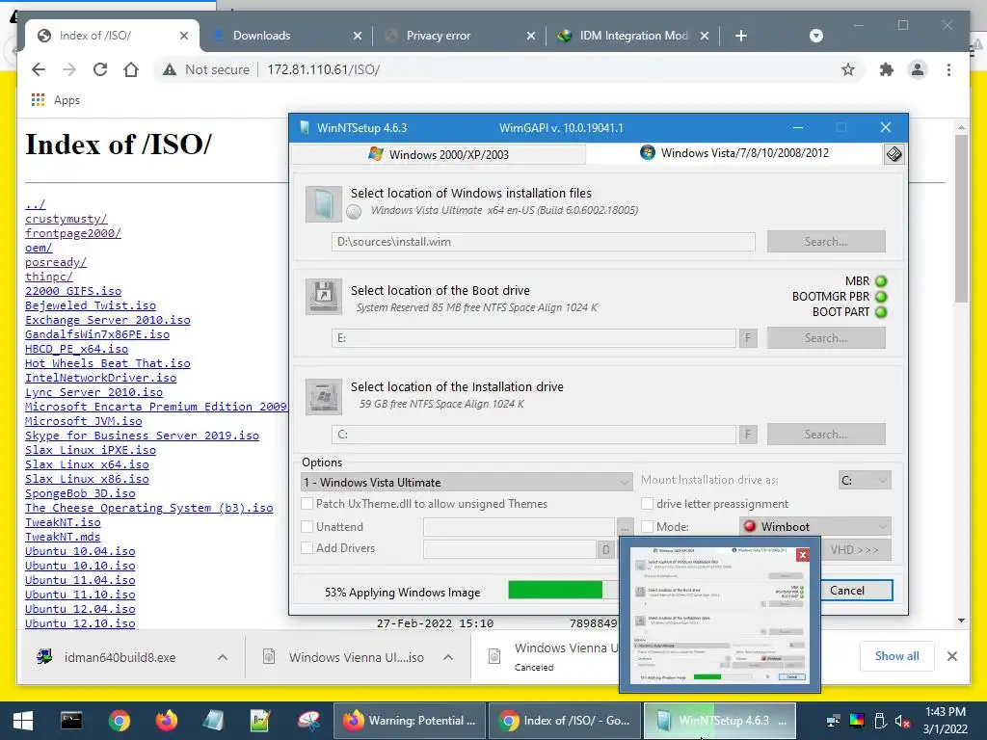Cancel the image applying process
This screenshot has height=740, width=987.
click(856, 591)
